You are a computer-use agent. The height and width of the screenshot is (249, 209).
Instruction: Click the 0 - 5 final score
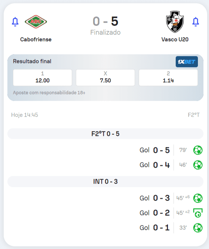(105, 21)
